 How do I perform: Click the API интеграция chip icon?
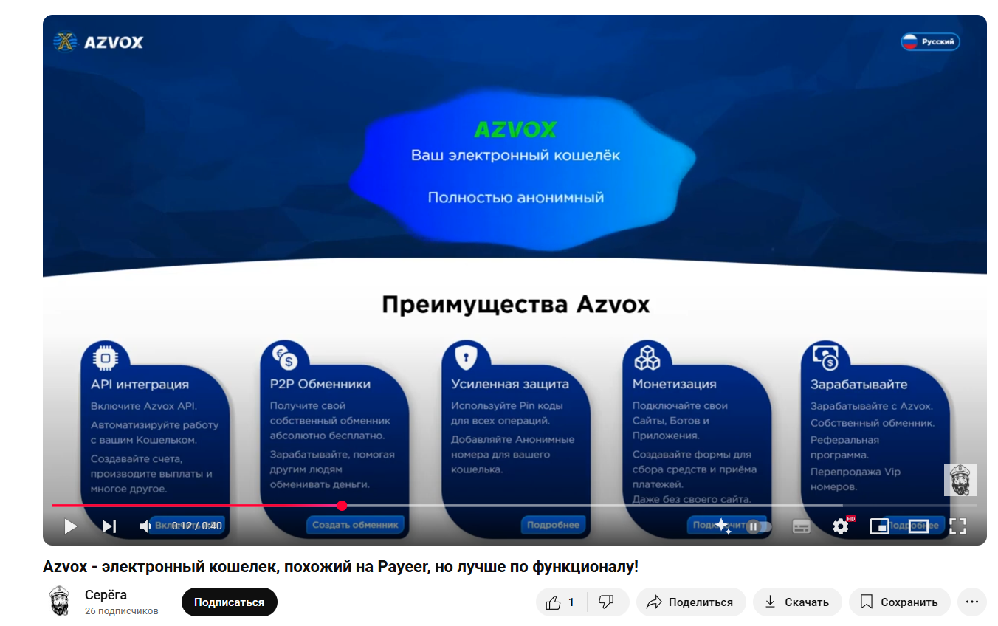click(106, 358)
